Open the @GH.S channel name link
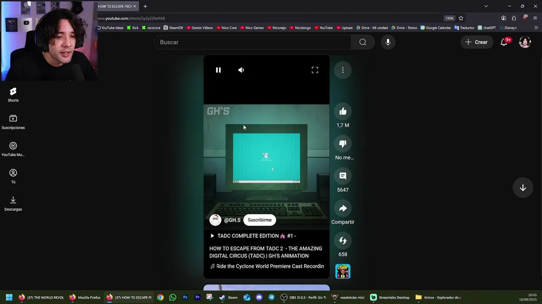The width and height of the screenshot is (542, 304). 232,220
